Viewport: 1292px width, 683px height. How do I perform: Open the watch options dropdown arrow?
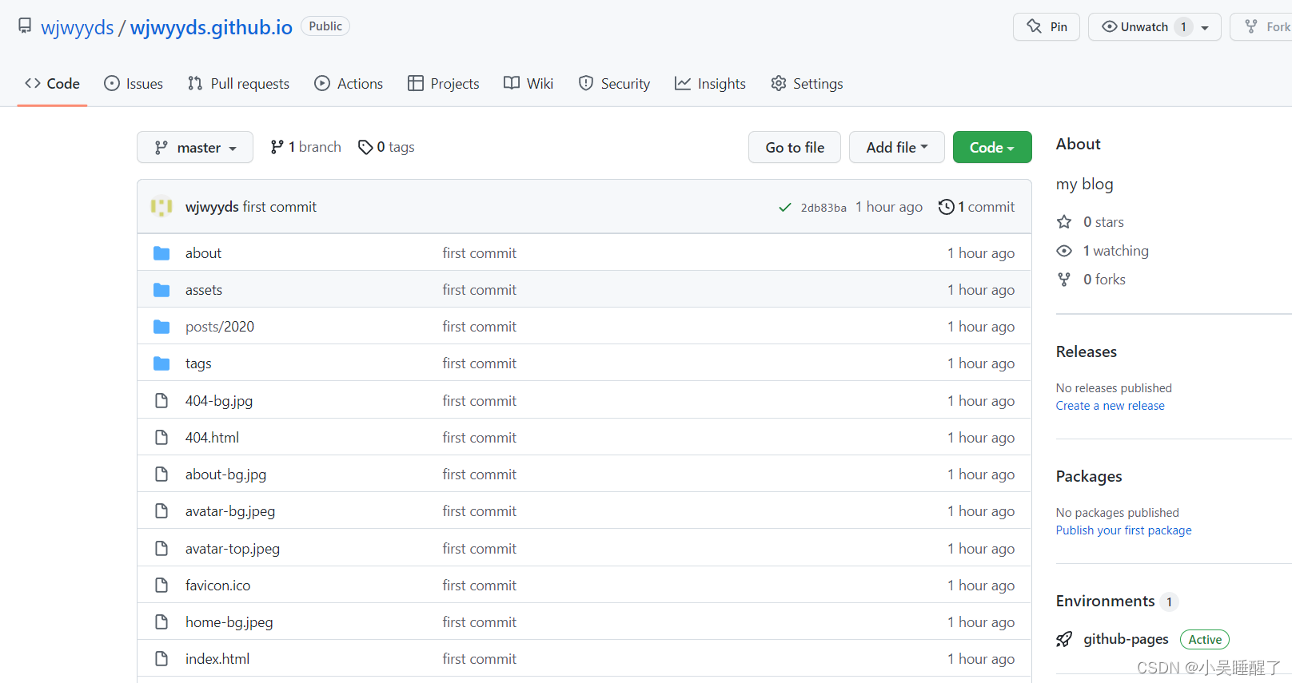tap(1205, 27)
